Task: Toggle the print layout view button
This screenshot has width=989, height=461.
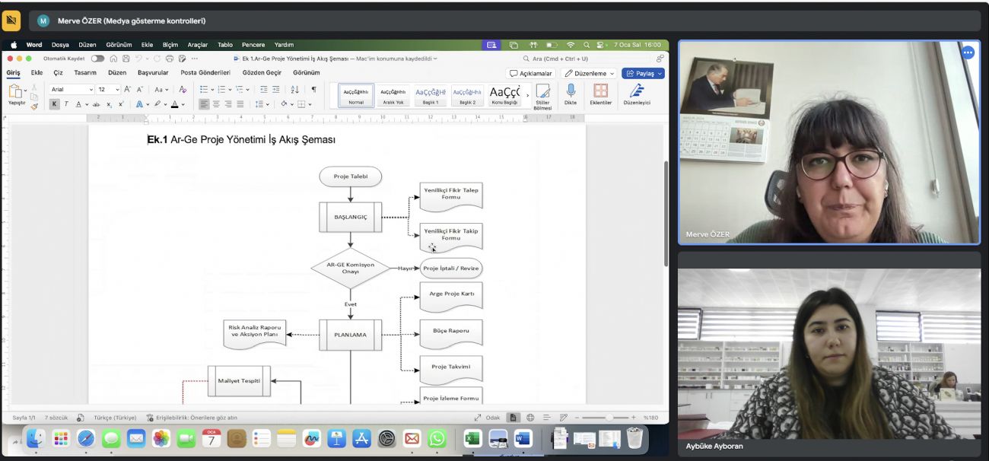Action: (514, 418)
